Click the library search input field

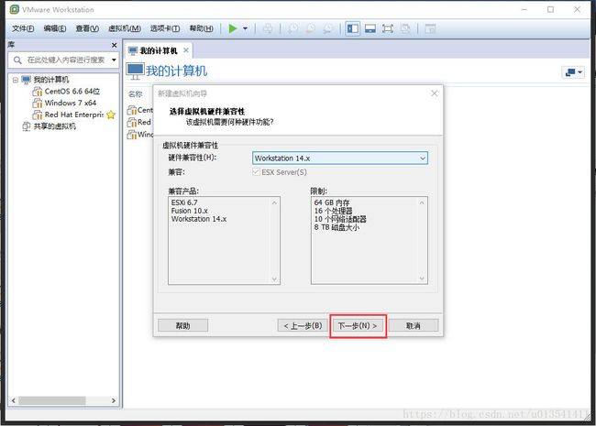click(65, 60)
